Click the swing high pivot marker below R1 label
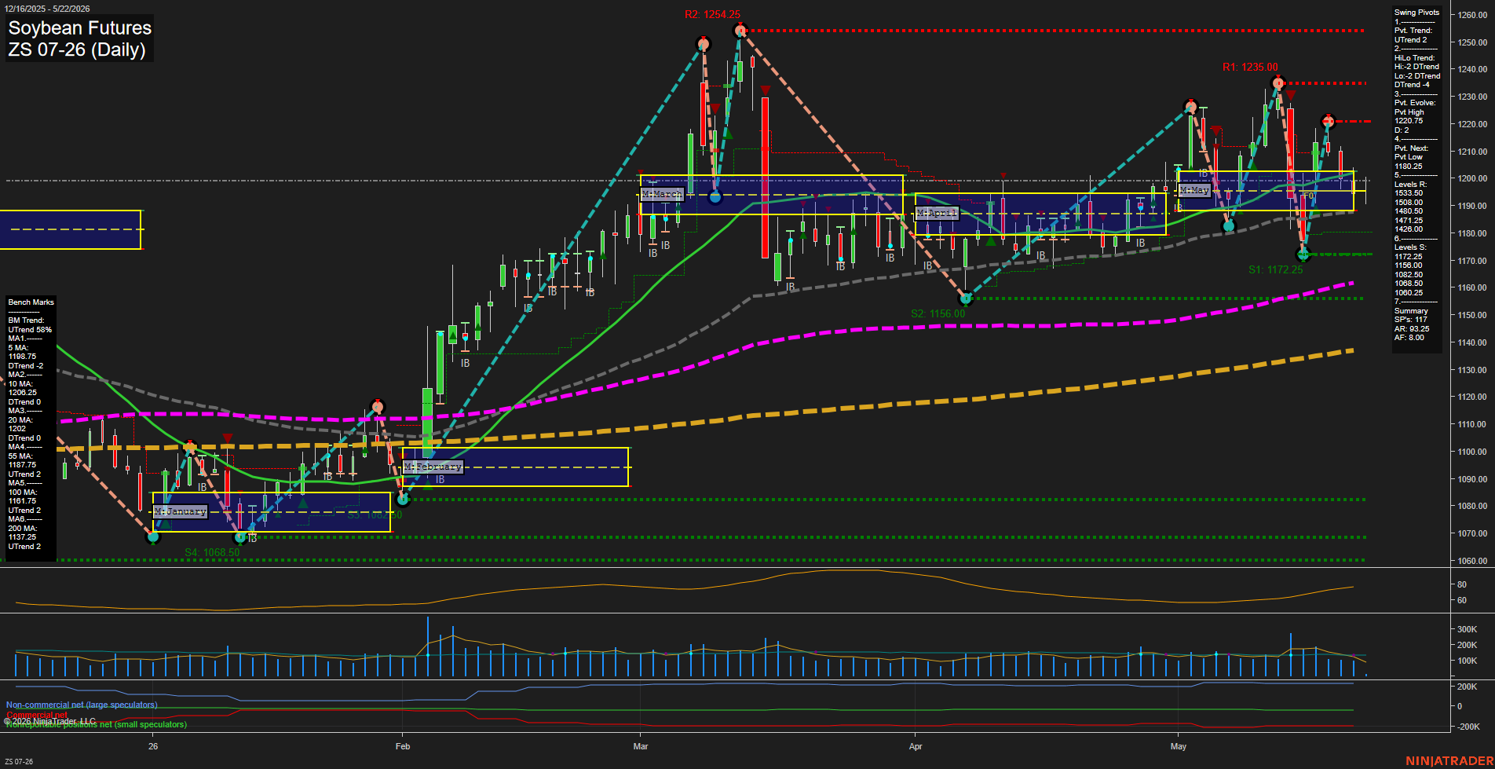1495x769 pixels. (1278, 83)
